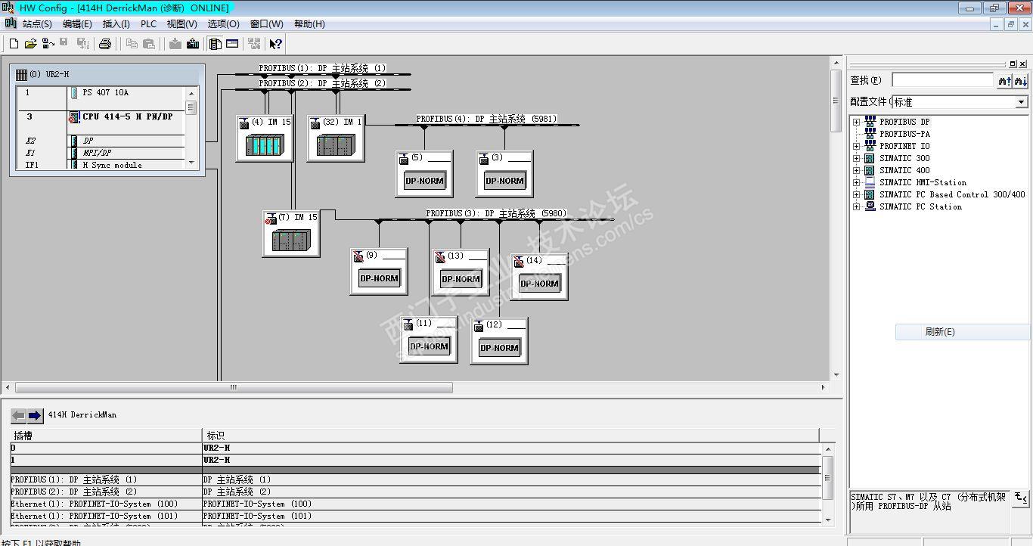The height and width of the screenshot is (546, 1033).
Task: Expand the SIMATIC HMI-Station catalog node
Action: click(x=856, y=182)
